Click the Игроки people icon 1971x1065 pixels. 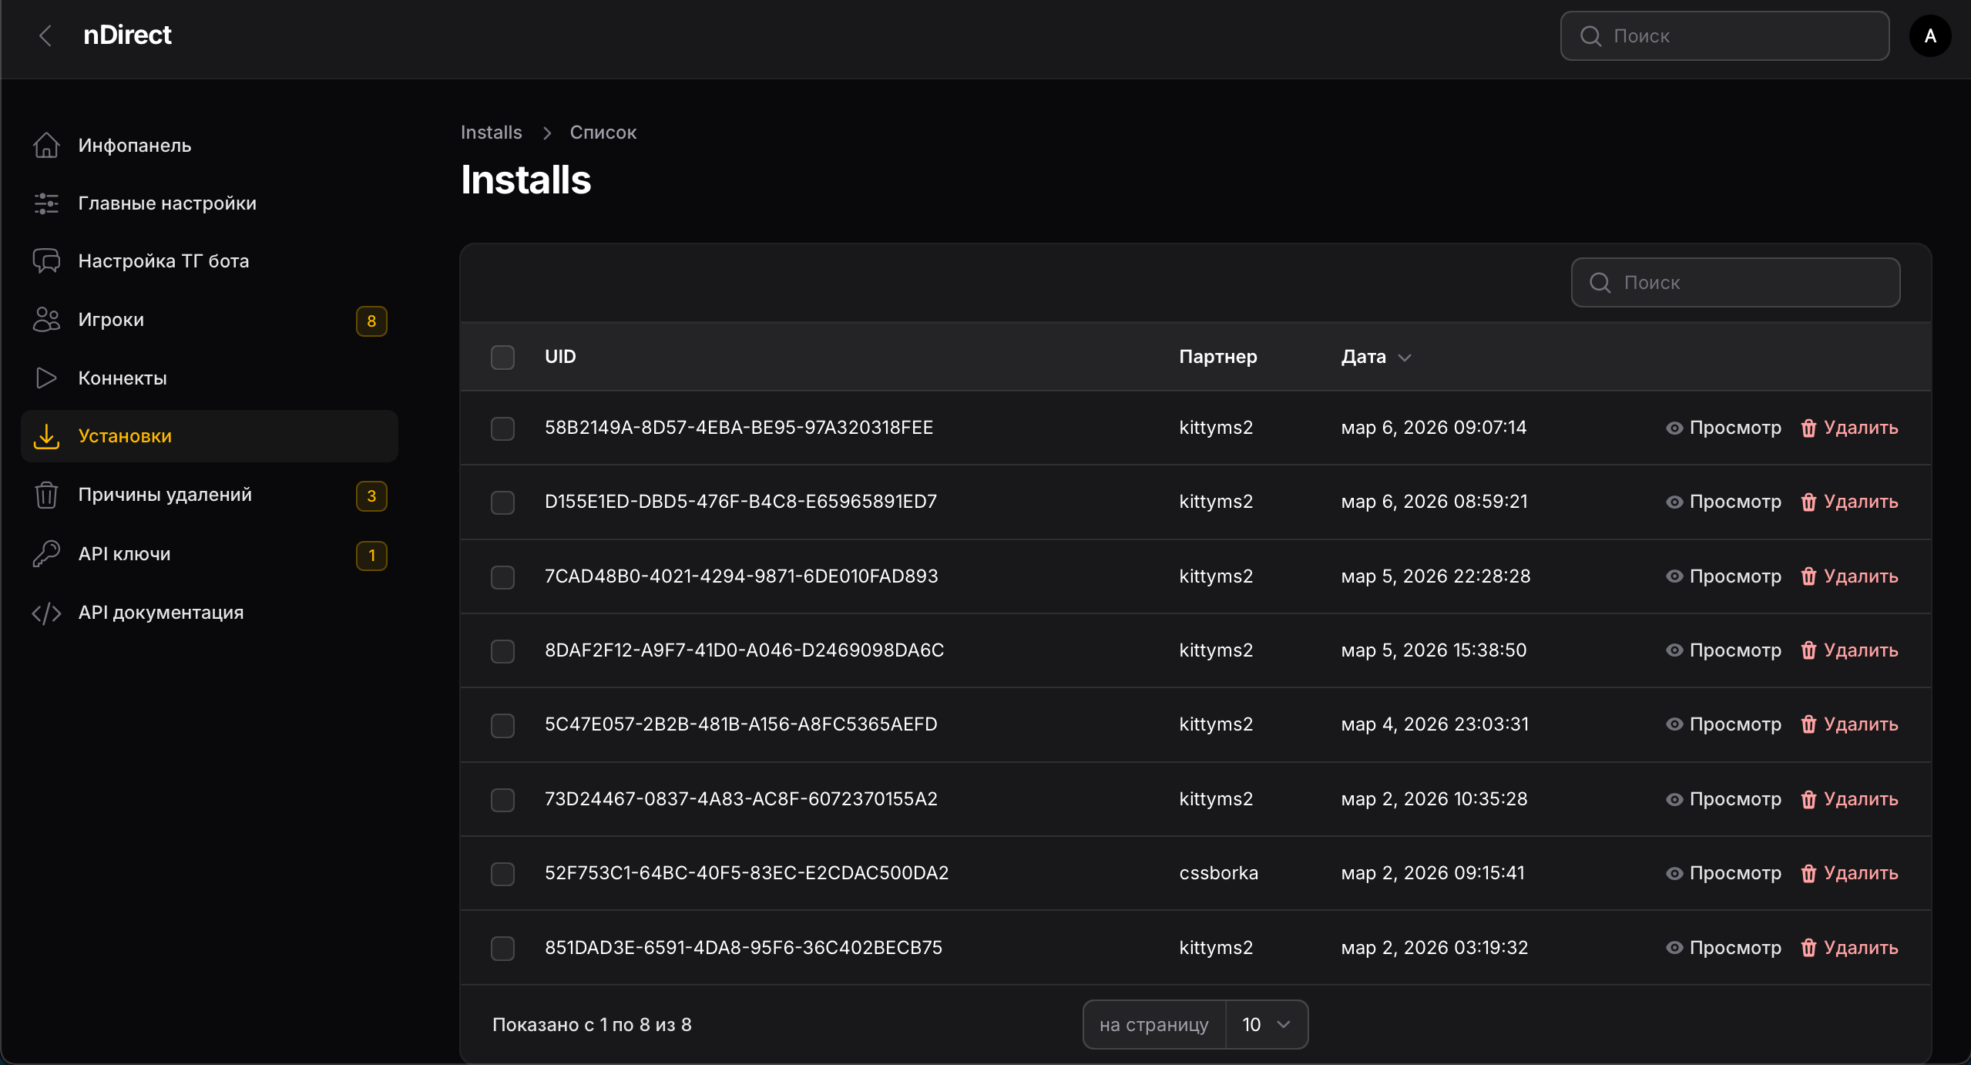click(46, 320)
